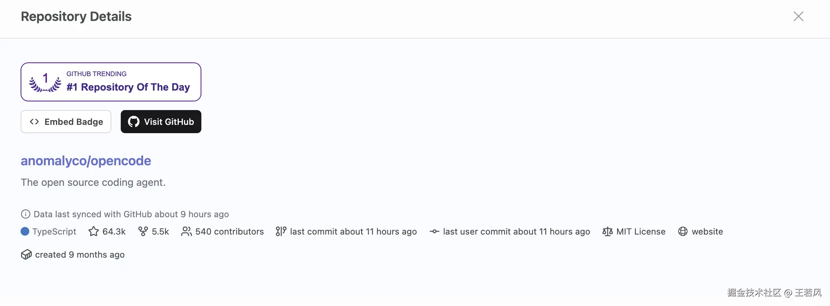Open the Visit GitHub button
This screenshot has width=830, height=306.
[x=161, y=122]
